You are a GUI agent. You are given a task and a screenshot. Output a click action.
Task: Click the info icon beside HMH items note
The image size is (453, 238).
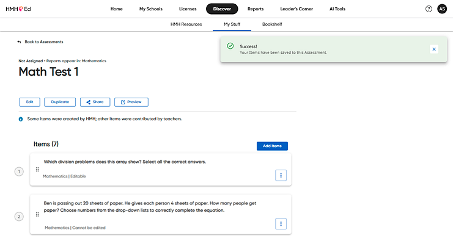21,119
